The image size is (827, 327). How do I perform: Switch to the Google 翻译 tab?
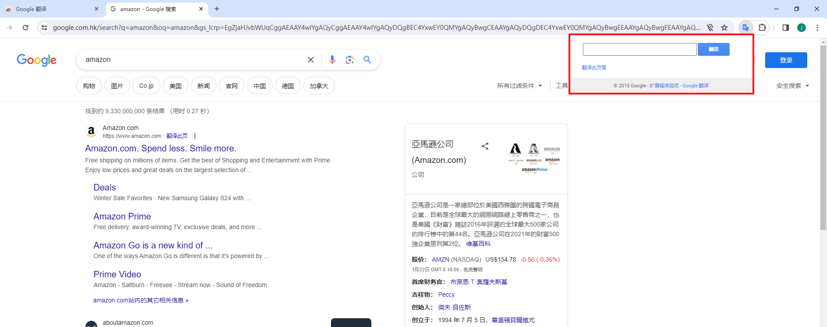pyautogui.click(x=52, y=9)
